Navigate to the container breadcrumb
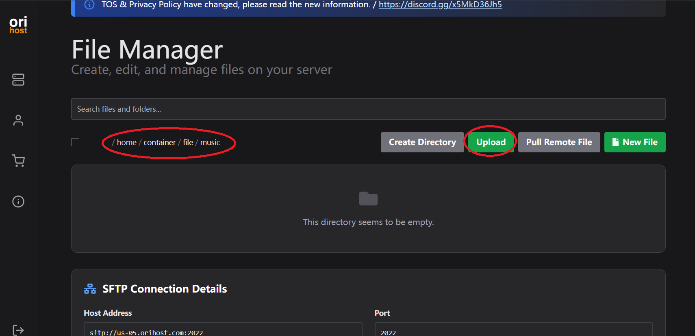 tap(159, 143)
